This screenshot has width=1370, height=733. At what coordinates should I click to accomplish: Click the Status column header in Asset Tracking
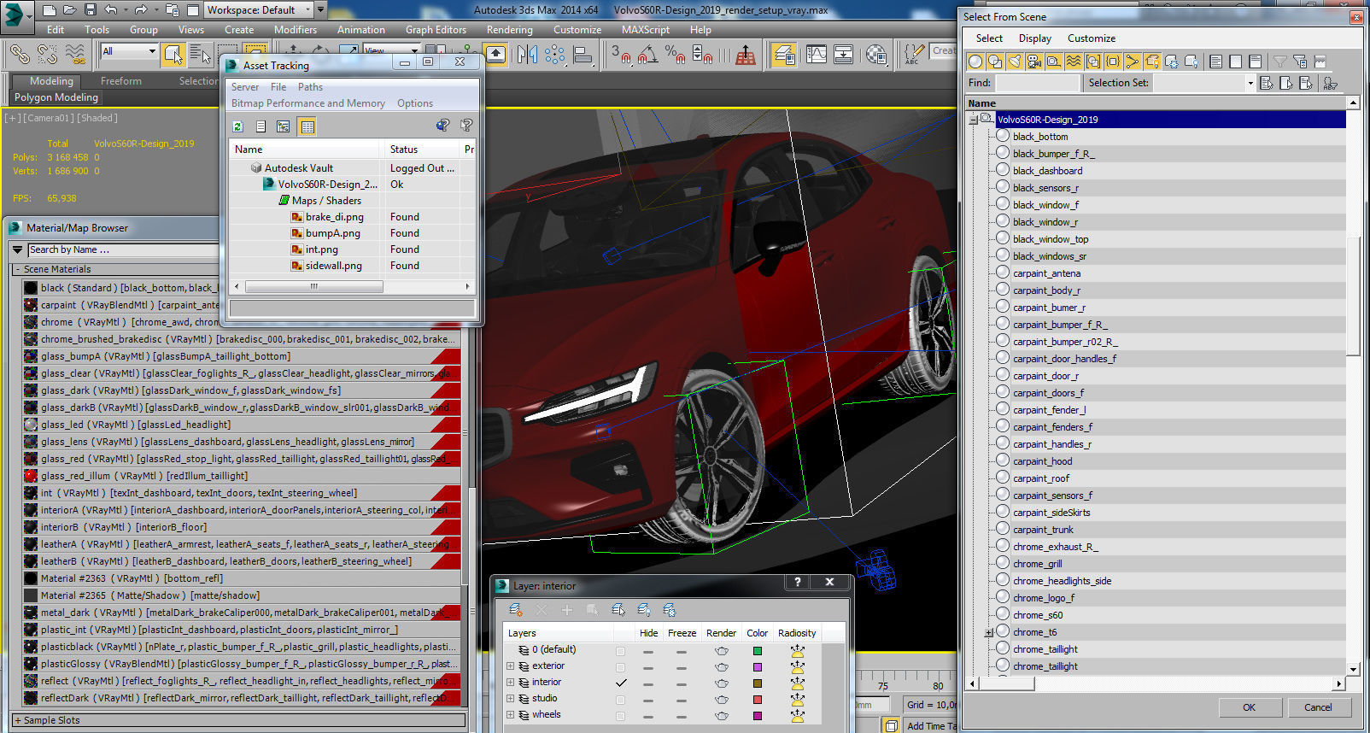pos(421,150)
